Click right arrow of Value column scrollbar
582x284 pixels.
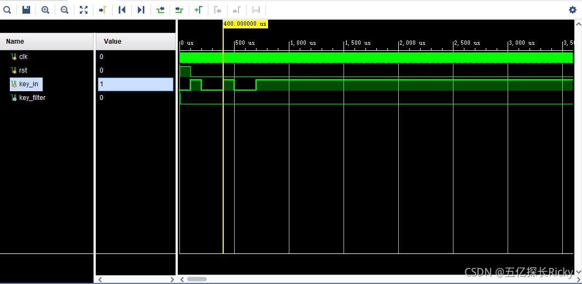click(172, 279)
